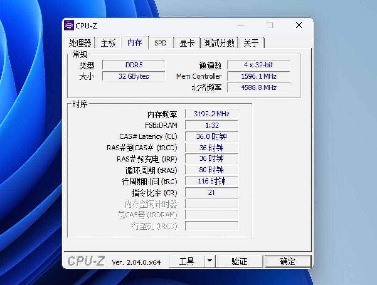Open the 关于 tab

251,43
